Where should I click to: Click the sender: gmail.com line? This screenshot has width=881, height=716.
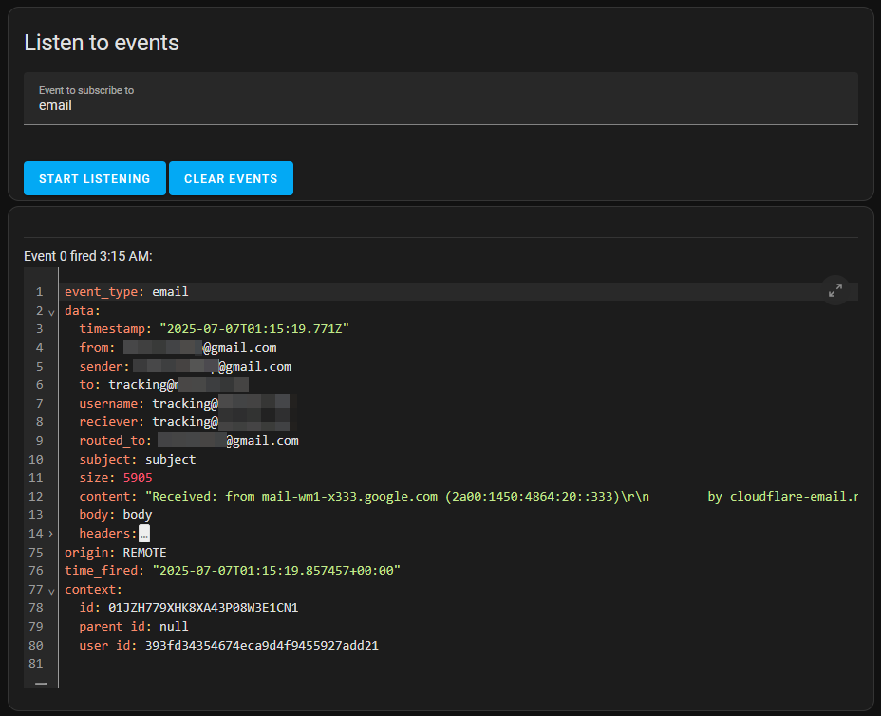point(185,366)
